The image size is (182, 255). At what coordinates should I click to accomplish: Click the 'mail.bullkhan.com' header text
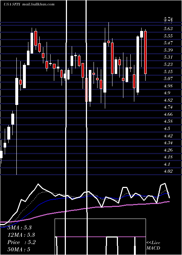(x=38, y=4)
